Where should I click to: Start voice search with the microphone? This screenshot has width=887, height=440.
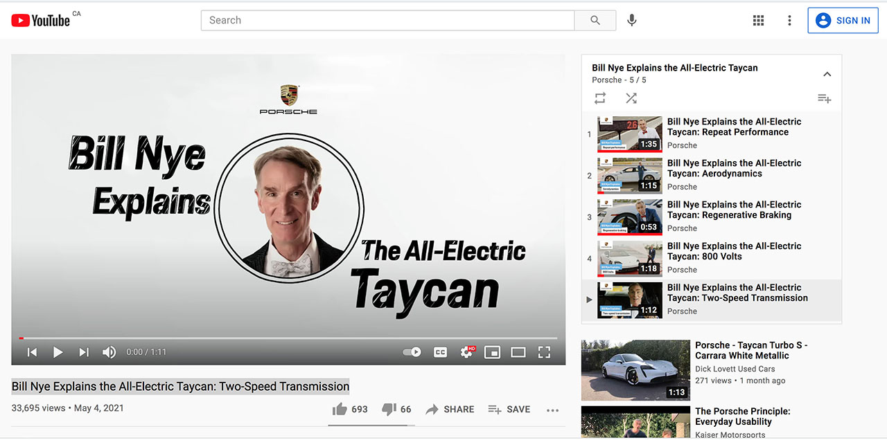(632, 20)
